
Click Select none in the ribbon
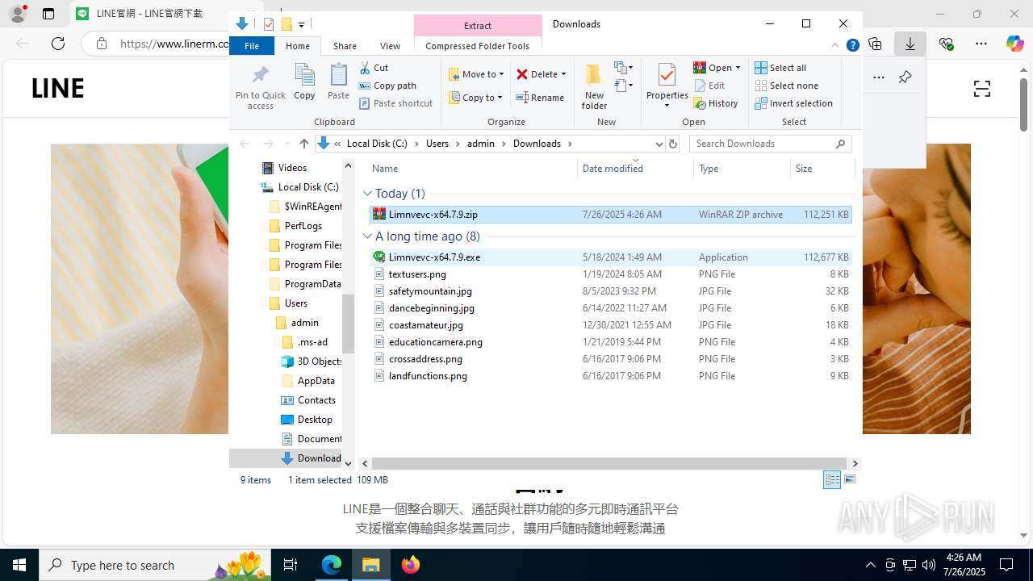point(786,86)
